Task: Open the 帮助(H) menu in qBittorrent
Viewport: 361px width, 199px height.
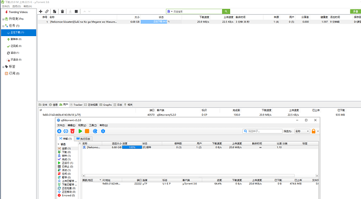Action: 104,125
